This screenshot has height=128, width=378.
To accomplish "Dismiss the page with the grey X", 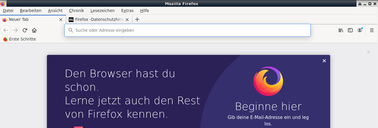I will [x=368, y=52].
